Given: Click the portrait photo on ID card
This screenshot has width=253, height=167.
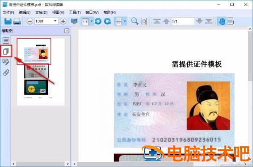Looking at the screenshot, I should click(208, 106).
